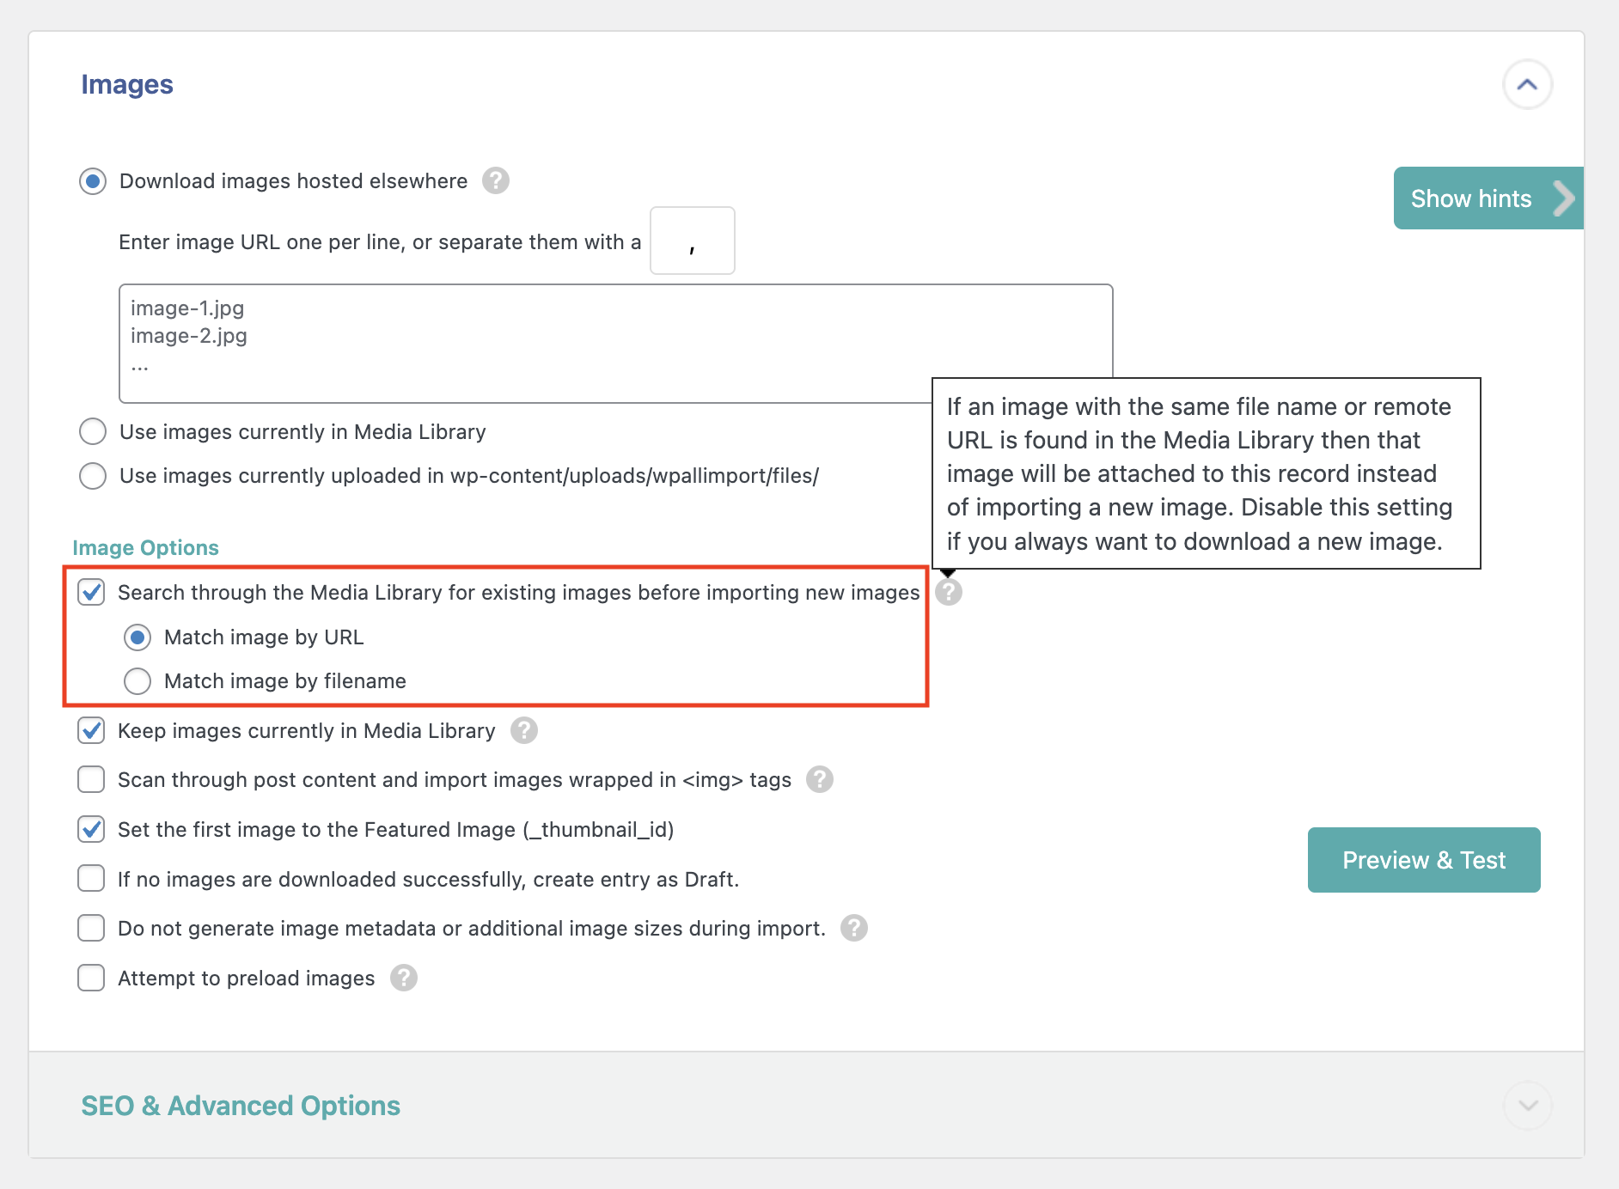Open the Show hints panel
This screenshot has width=1619, height=1189.
(1488, 198)
